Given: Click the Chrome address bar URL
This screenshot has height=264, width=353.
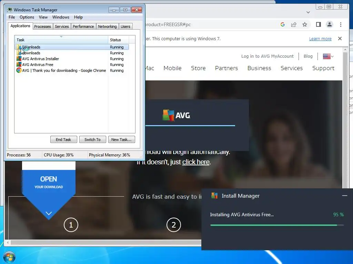Looking at the screenshot, I should tap(168, 24).
